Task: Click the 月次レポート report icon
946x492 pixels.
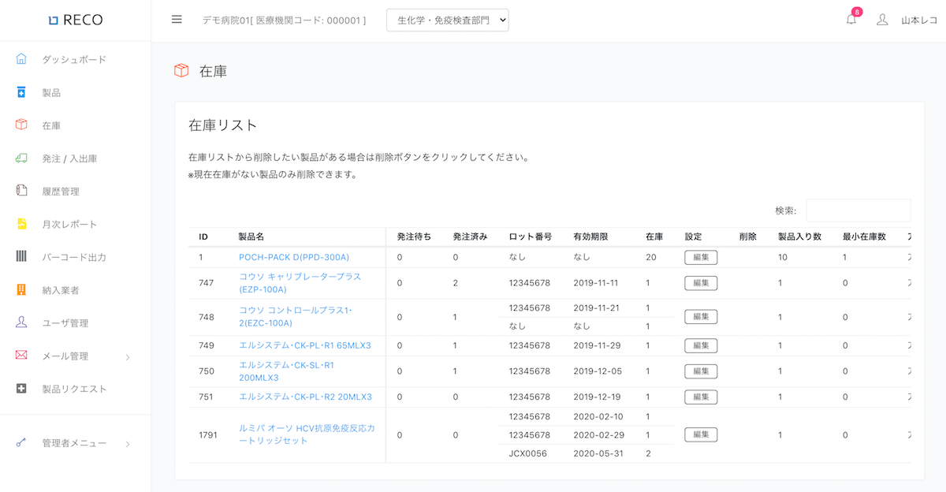Action: point(21,224)
